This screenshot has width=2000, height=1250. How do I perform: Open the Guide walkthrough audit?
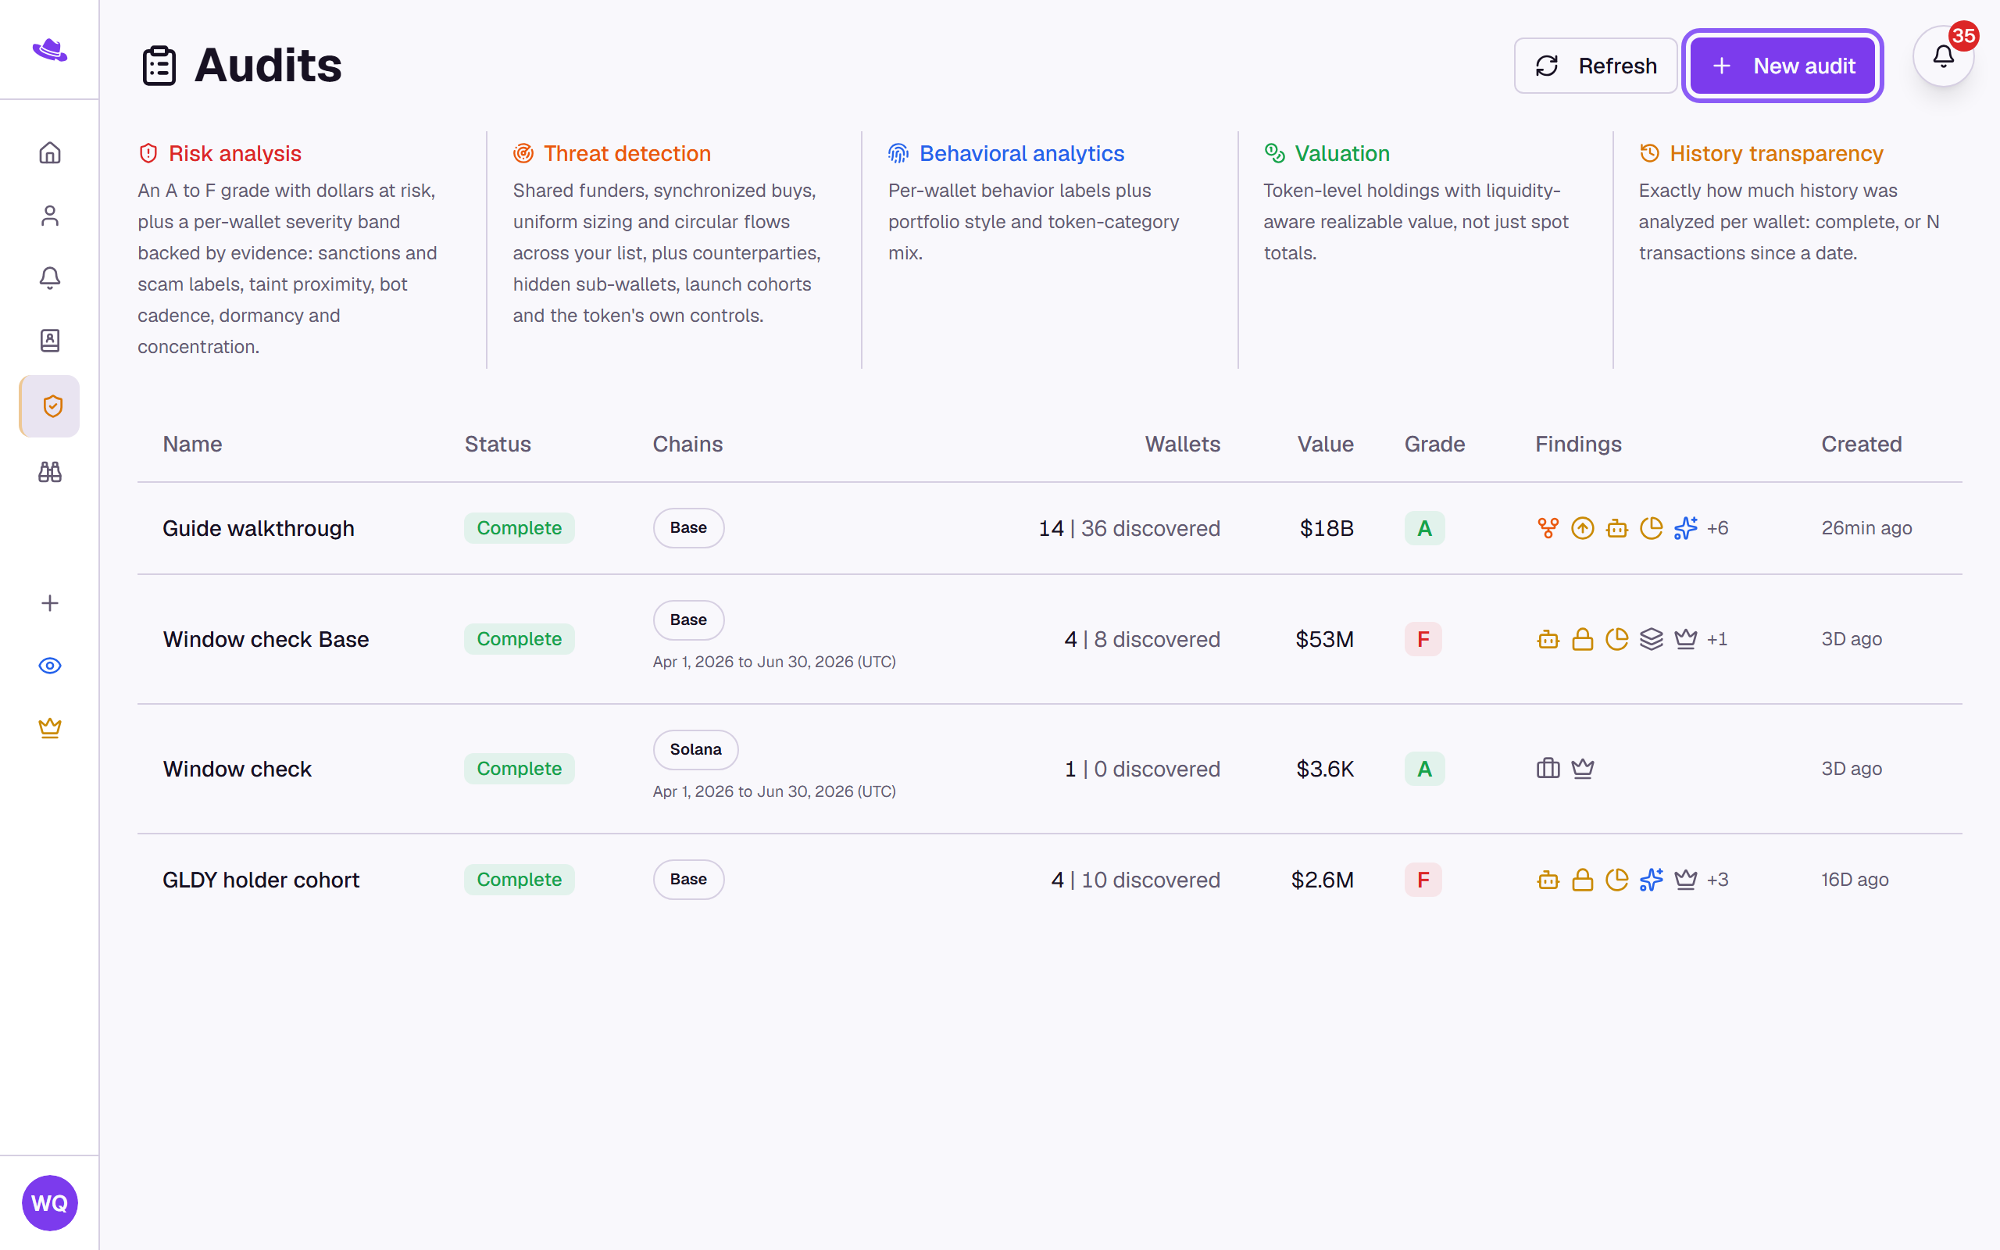[x=259, y=528]
